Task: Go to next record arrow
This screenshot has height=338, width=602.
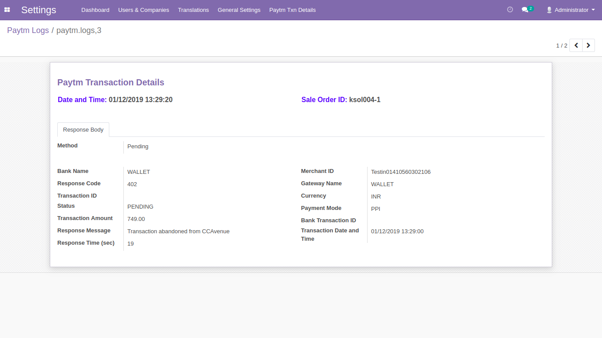Action: [588, 45]
